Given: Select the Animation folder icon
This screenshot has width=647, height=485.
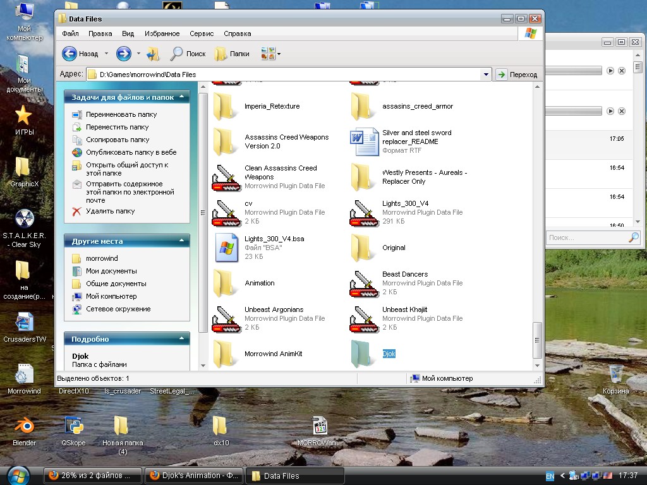Looking at the screenshot, I should coord(224,283).
